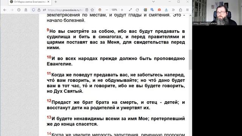Image resolution: width=242 pixels, height=136 pixels.
Task: Open a new tab with the plus
Action: pos(56,2)
